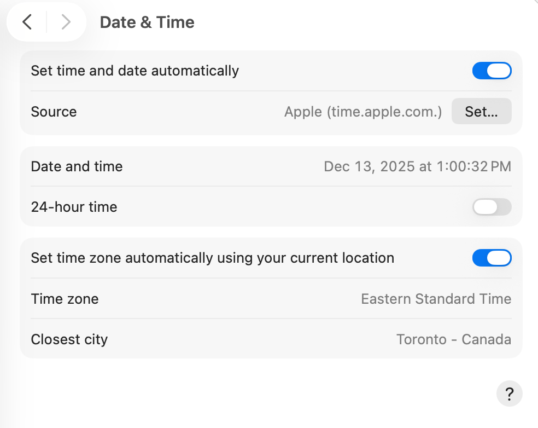Click Eastern Standard Time value
Screen dimensions: 538x428
click(436, 299)
